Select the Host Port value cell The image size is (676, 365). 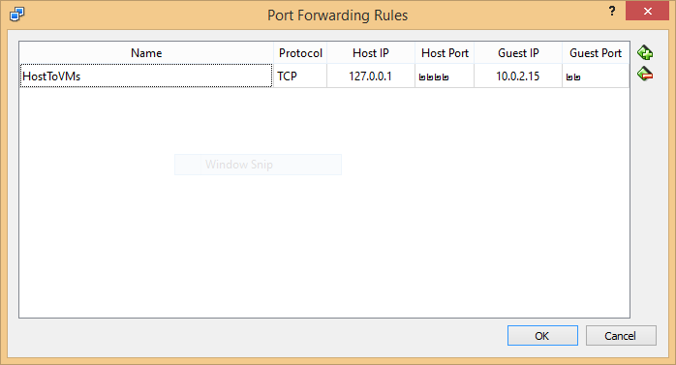(445, 76)
